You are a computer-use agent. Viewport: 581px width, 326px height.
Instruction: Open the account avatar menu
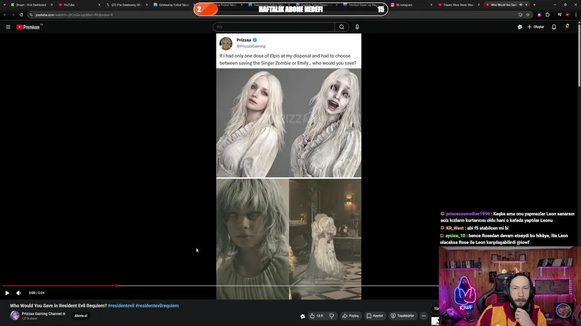(567, 27)
